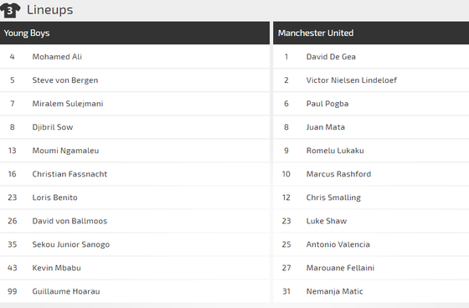Open Marouane Fellaini's profile
The height and width of the screenshot is (308, 469).
pos(340,268)
